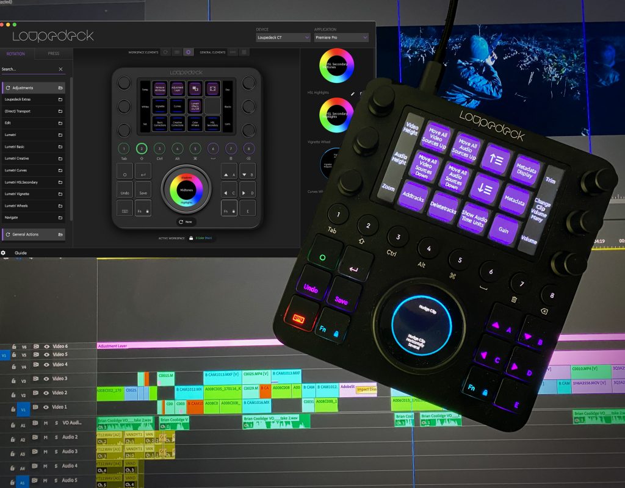
Task: Hide the Video 5 track
Action: pos(46,354)
